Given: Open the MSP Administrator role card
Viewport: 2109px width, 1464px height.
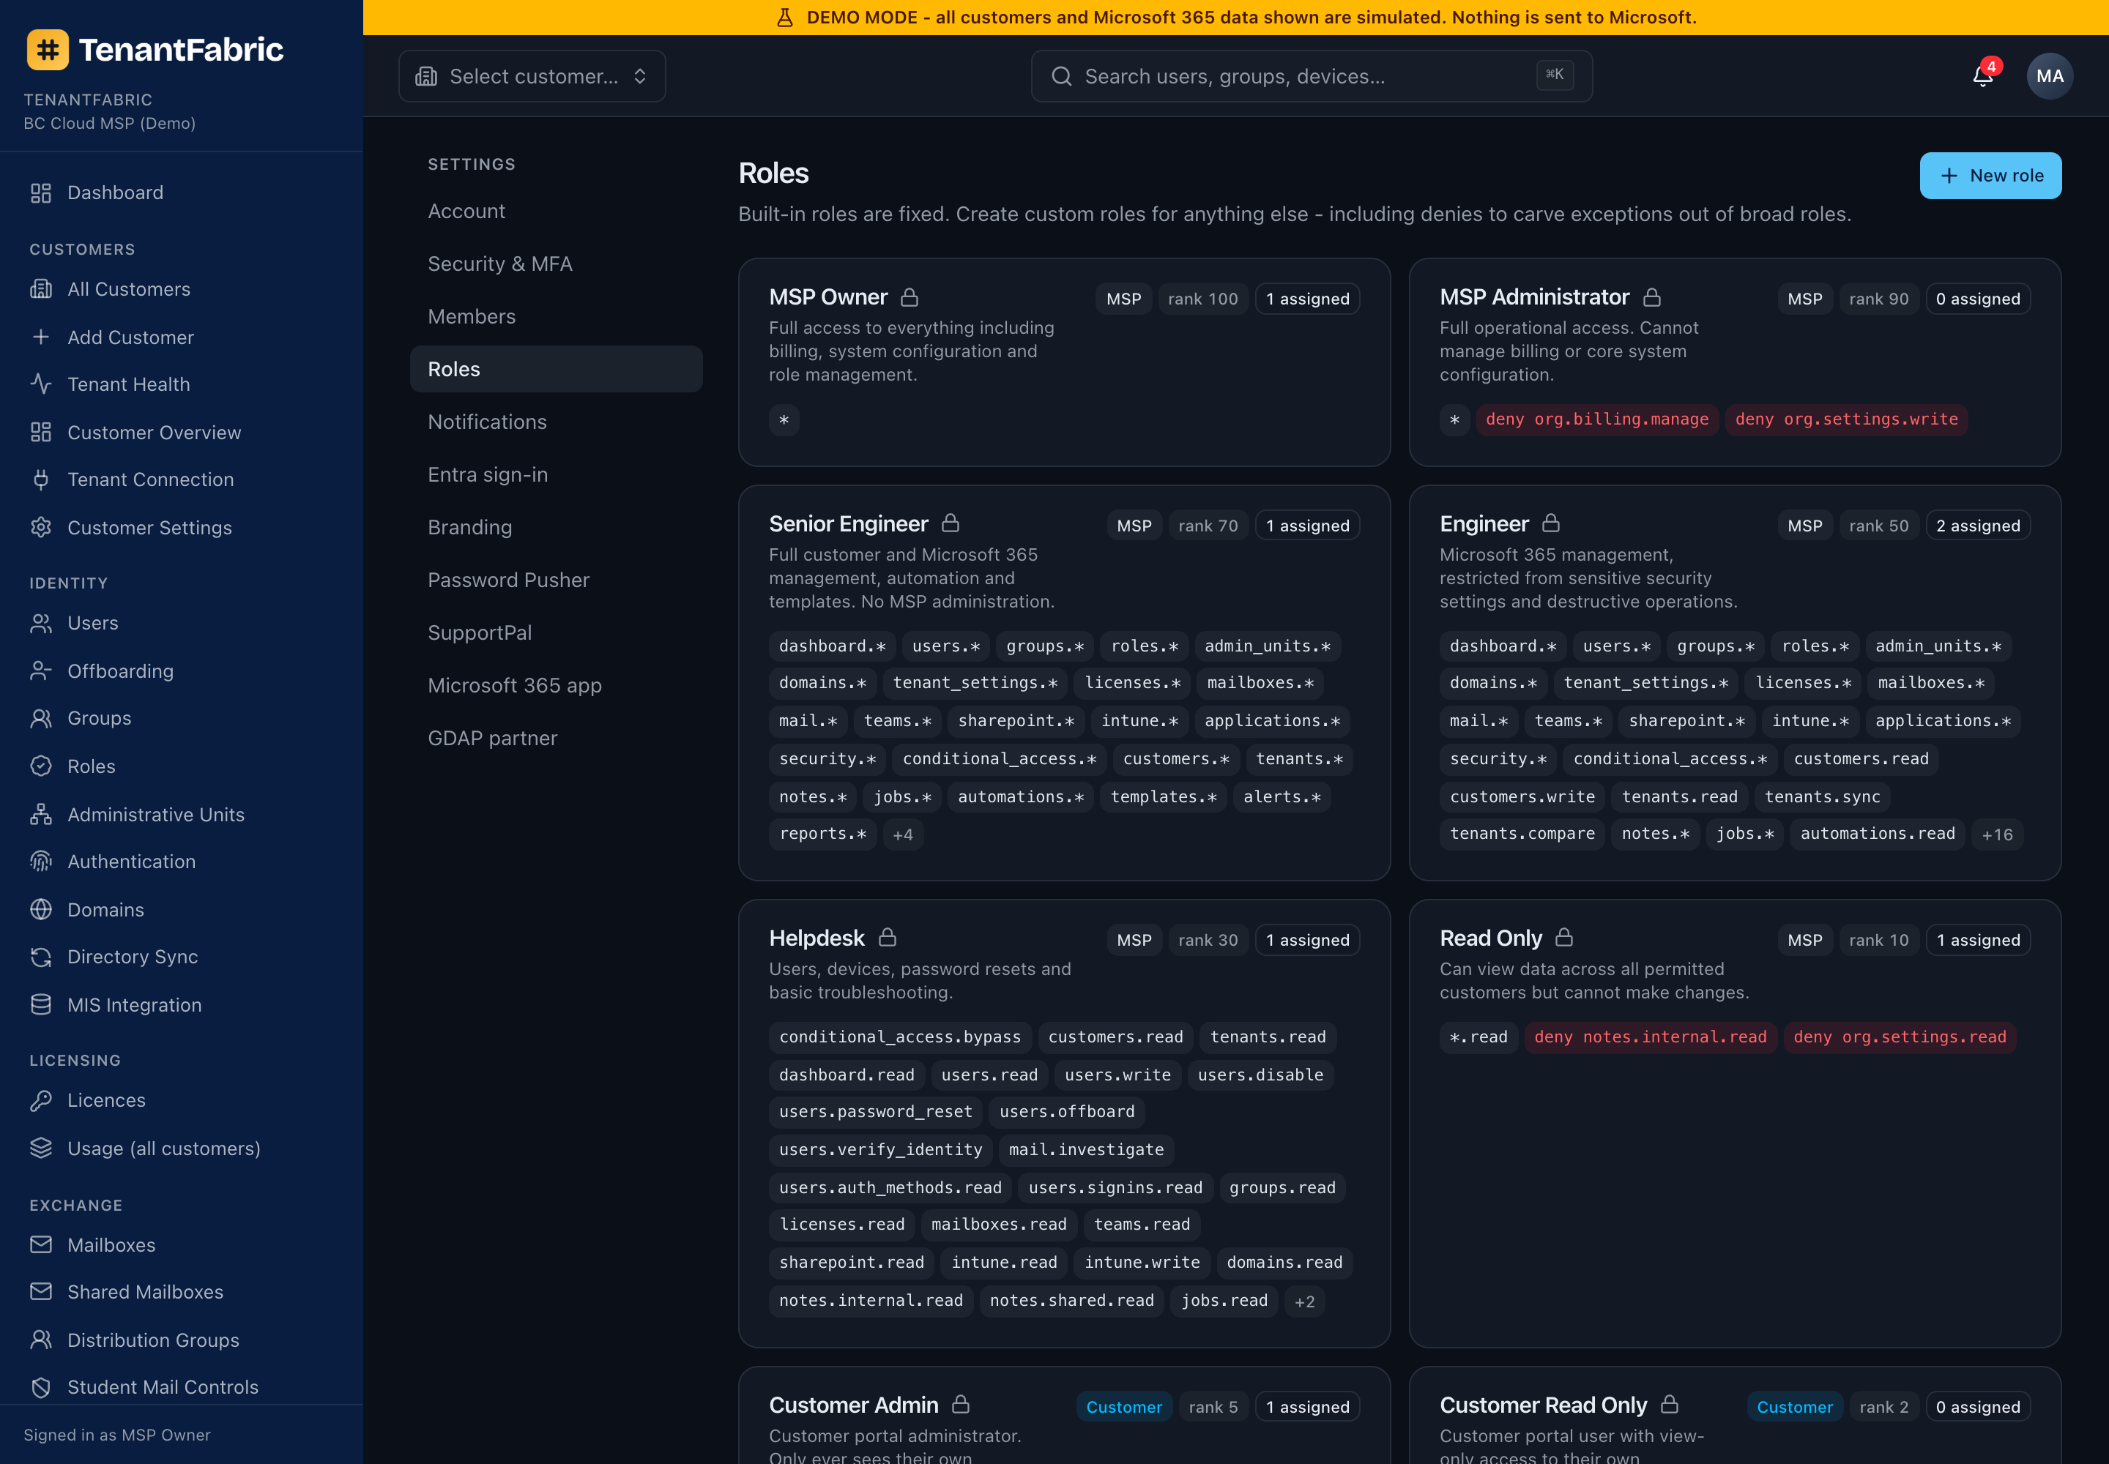Looking at the screenshot, I should coord(1735,362).
